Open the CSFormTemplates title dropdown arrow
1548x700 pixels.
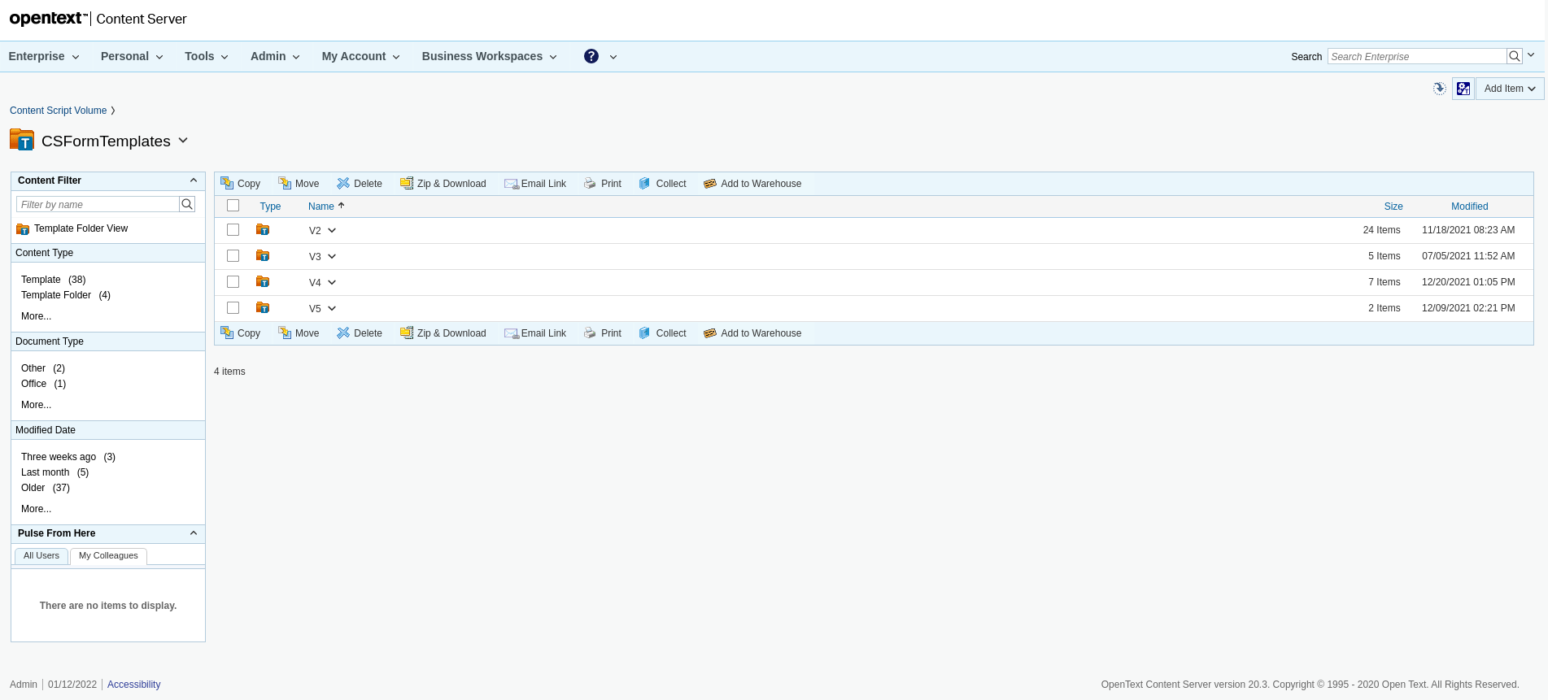coord(183,141)
